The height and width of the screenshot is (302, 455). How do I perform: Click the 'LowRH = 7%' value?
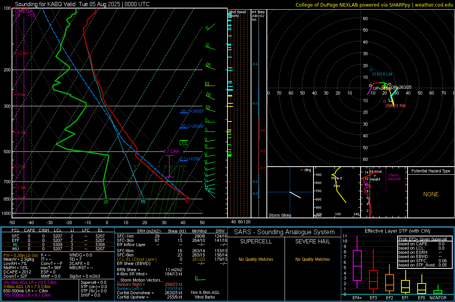14,263
